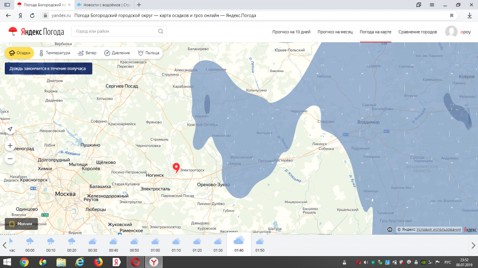Switch map to Температура layer
Screen dimensions: 478x268
coord(54,53)
